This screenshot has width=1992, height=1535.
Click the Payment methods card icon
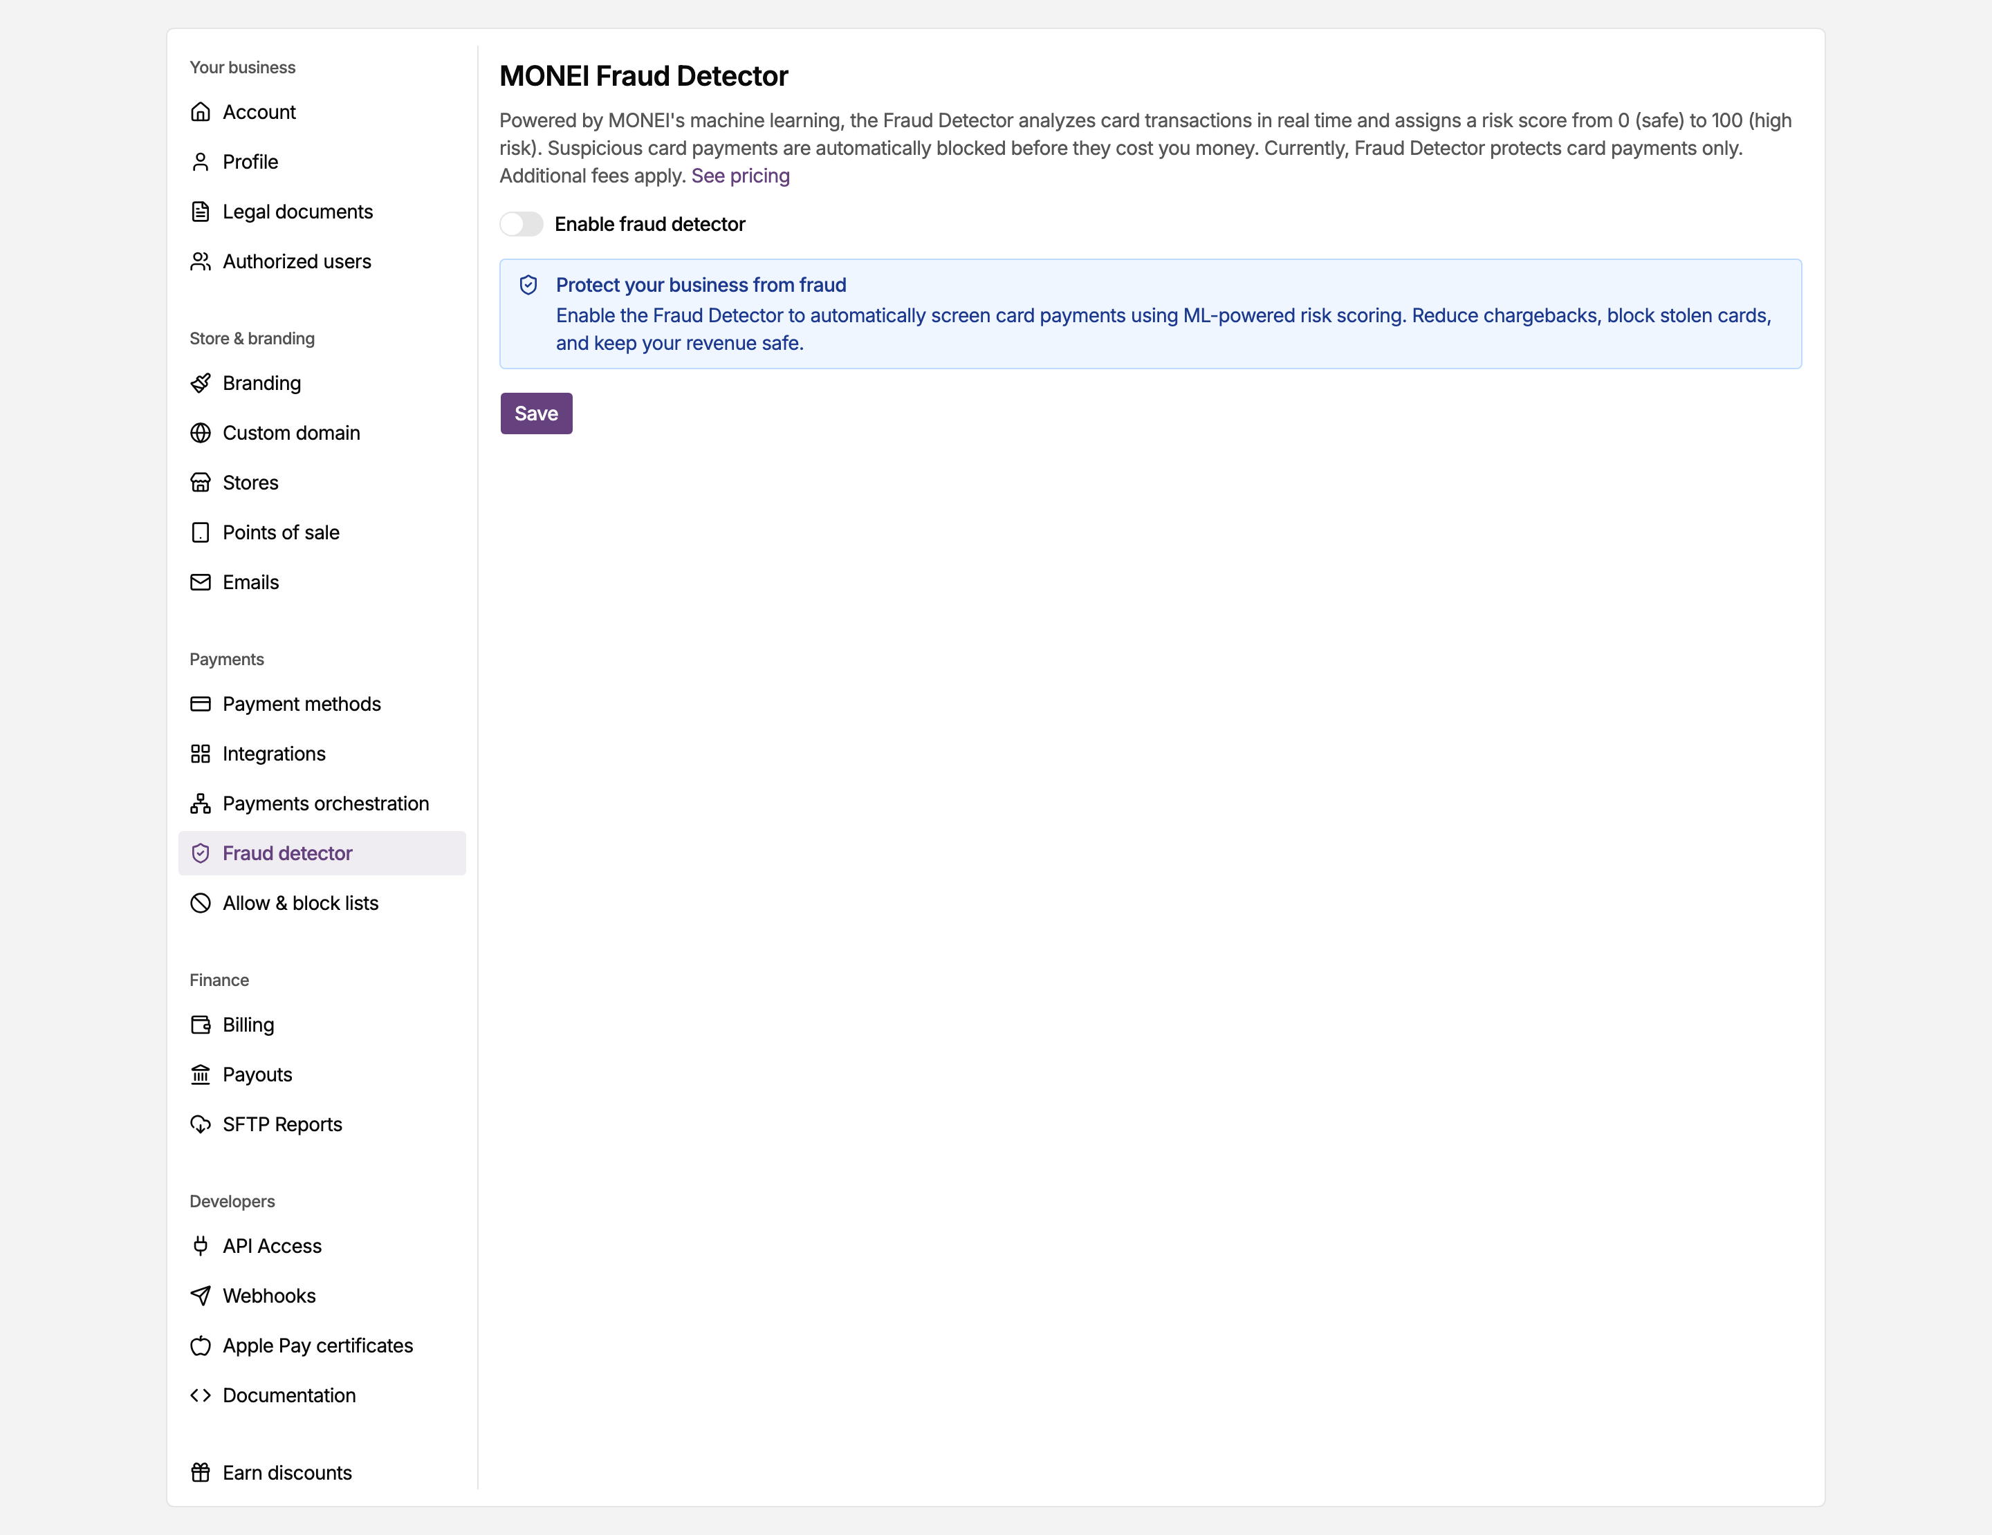pyautogui.click(x=201, y=704)
